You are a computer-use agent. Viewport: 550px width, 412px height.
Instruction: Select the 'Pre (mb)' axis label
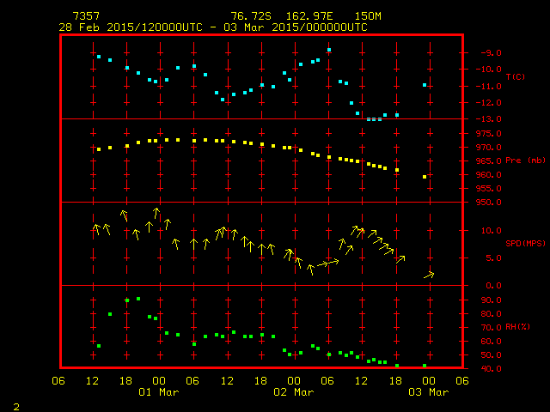(x=525, y=161)
